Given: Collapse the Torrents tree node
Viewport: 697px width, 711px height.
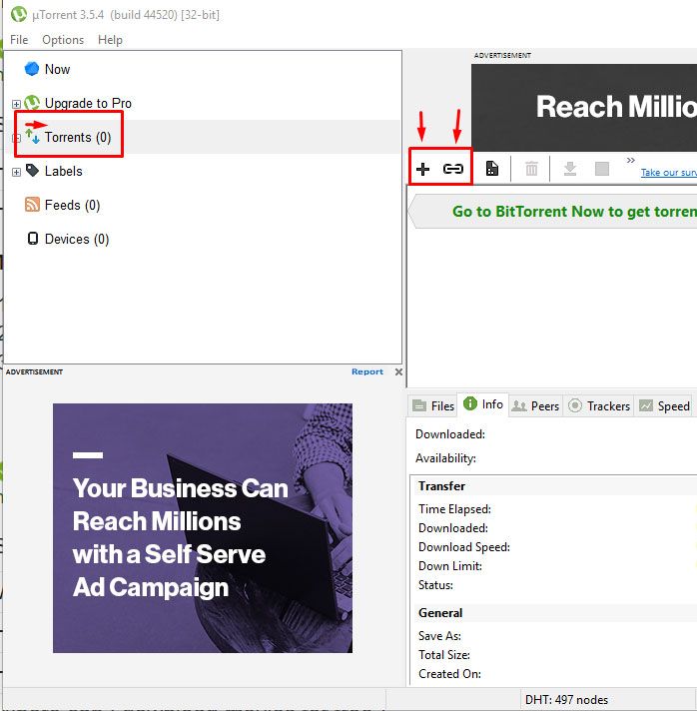Looking at the screenshot, I should 16,138.
